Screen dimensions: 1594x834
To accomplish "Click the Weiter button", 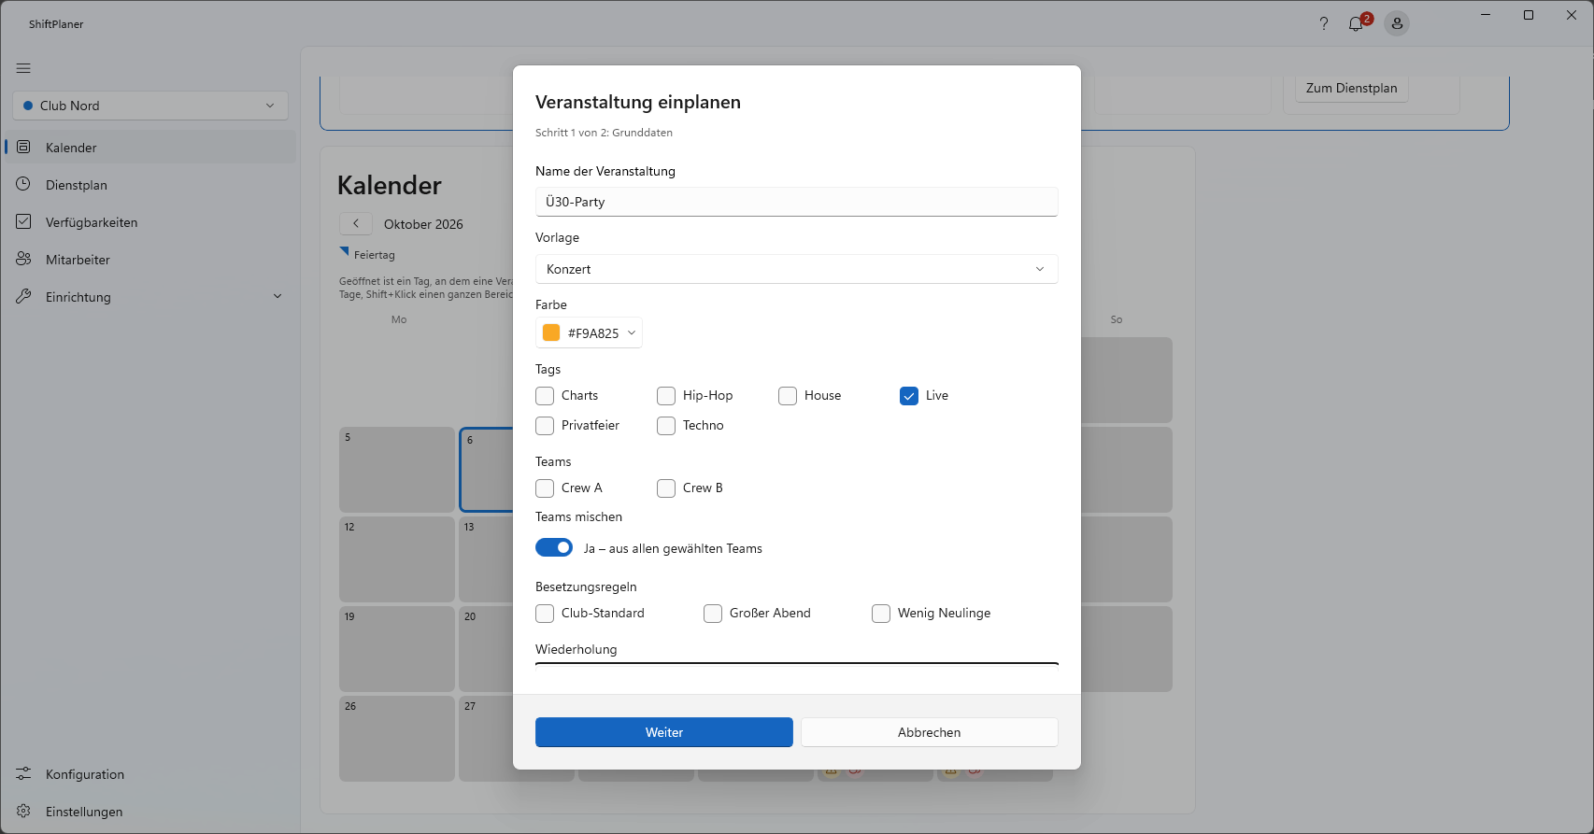I will [x=663, y=732].
